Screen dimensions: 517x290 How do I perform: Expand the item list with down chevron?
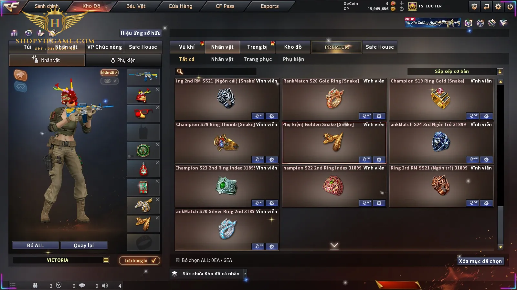(334, 246)
